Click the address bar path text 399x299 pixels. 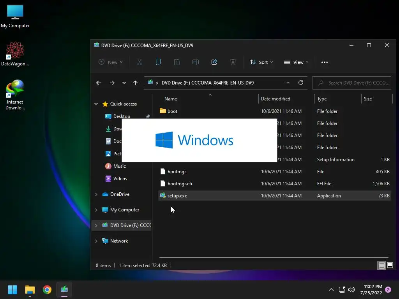(x=207, y=83)
